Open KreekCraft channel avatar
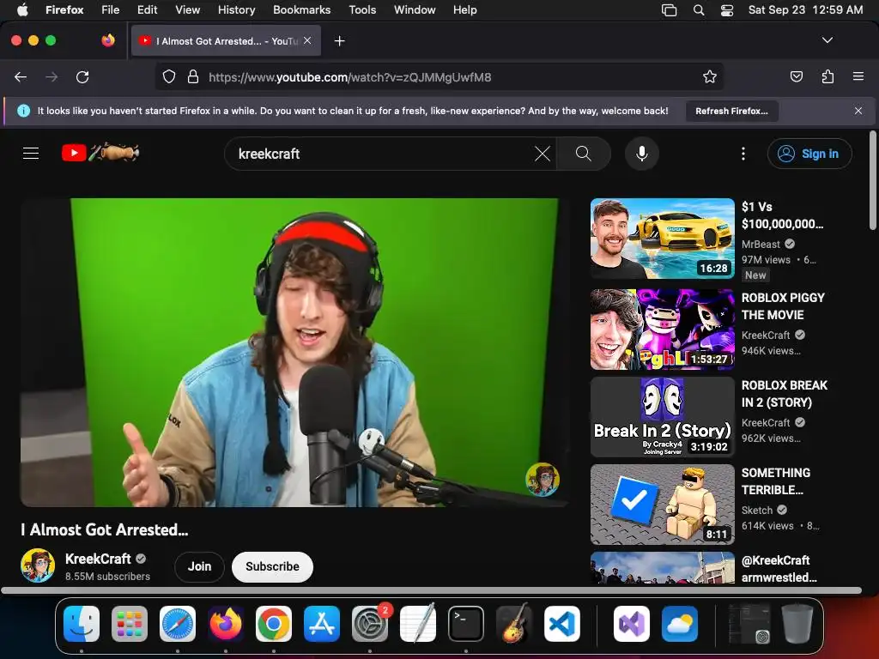The height and width of the screenshot is (659, 879). 38,565
